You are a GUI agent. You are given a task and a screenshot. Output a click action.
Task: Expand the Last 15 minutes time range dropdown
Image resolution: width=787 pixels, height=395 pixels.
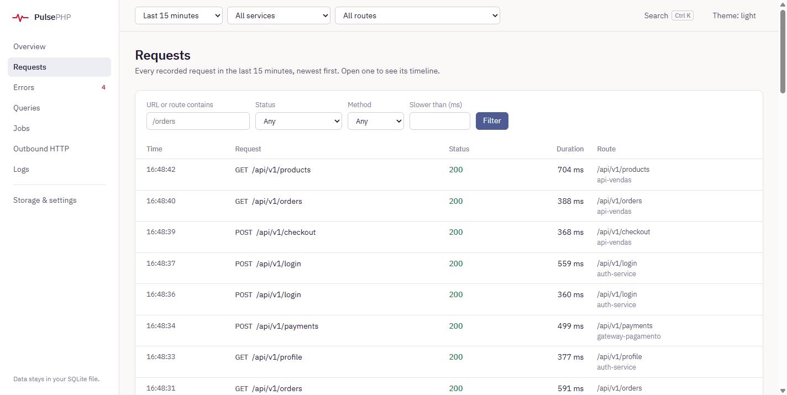[179, 15]
